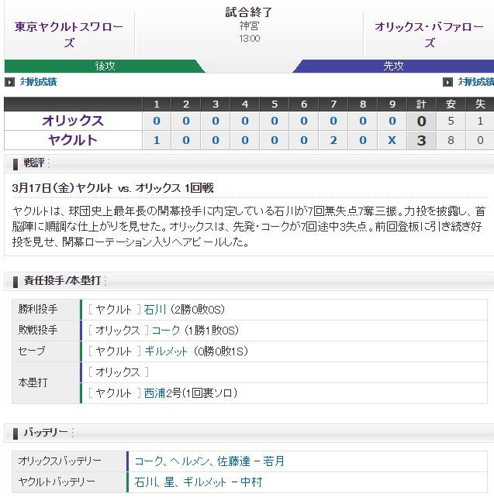Click the 後攻 green banner

pos(105,66)
